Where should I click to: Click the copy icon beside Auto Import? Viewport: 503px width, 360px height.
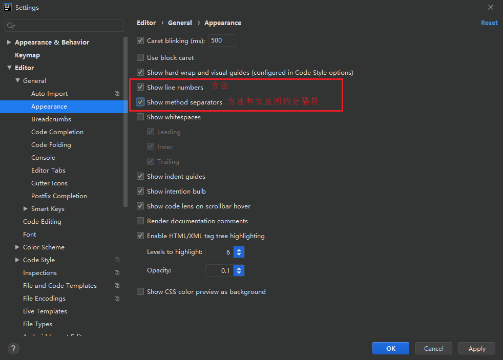pyautogui.click(x=117, y=94)
